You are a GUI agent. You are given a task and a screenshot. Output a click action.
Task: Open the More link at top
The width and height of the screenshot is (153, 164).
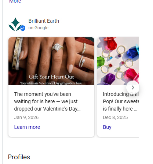[x=15, y=1]
